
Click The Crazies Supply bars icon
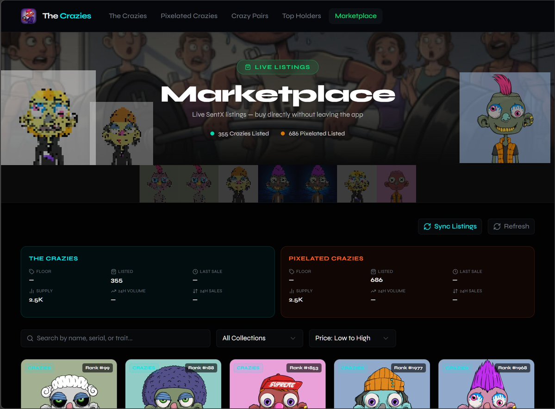pyautogui.click(x=31, y=291)
